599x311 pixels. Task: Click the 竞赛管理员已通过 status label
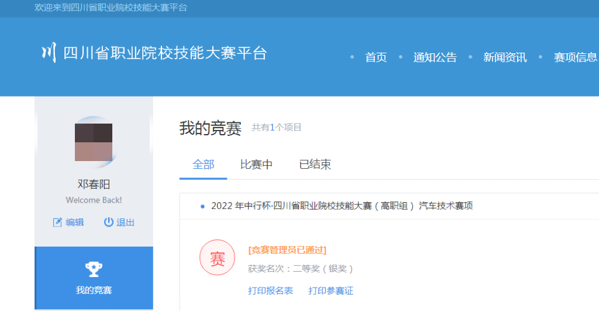click(x=287, y=250)
